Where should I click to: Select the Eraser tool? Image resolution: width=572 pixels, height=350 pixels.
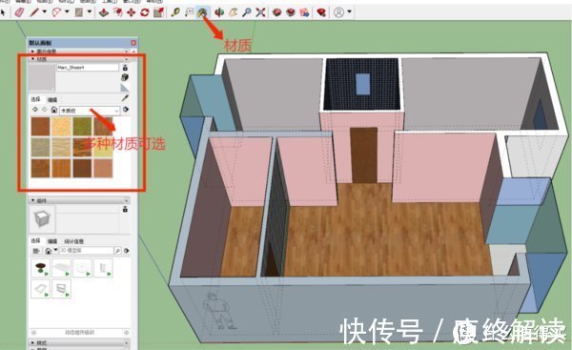(x=19, y=12)
